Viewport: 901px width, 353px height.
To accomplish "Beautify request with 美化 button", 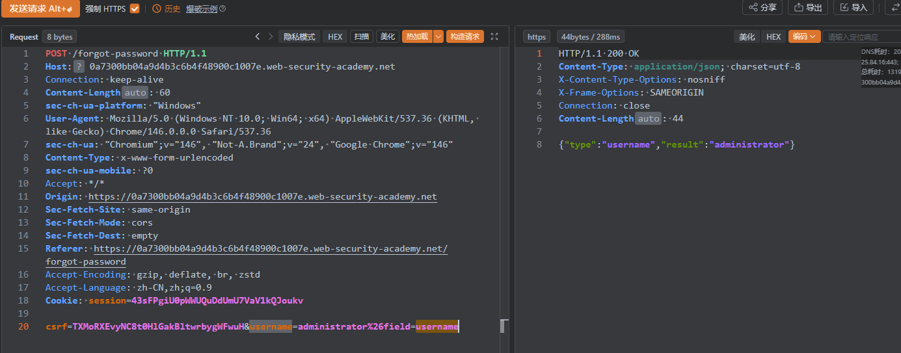I will coord(388,37).
